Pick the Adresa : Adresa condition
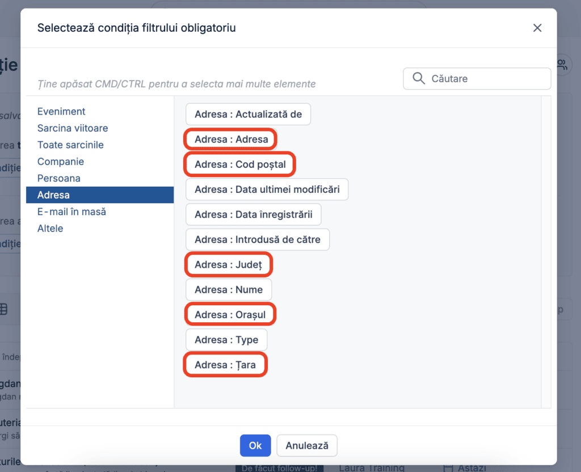 [231, 140]
